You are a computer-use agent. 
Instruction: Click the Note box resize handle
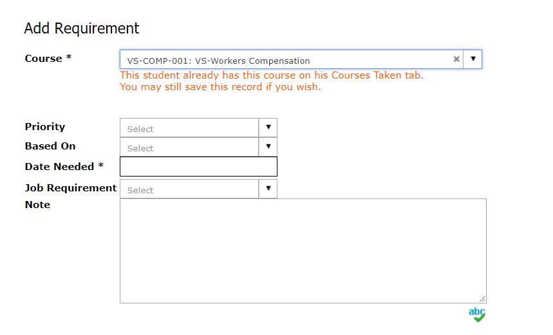(483, 299)
